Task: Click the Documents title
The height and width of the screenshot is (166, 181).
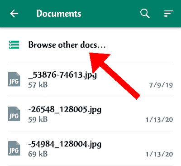Action: point(59,14)
